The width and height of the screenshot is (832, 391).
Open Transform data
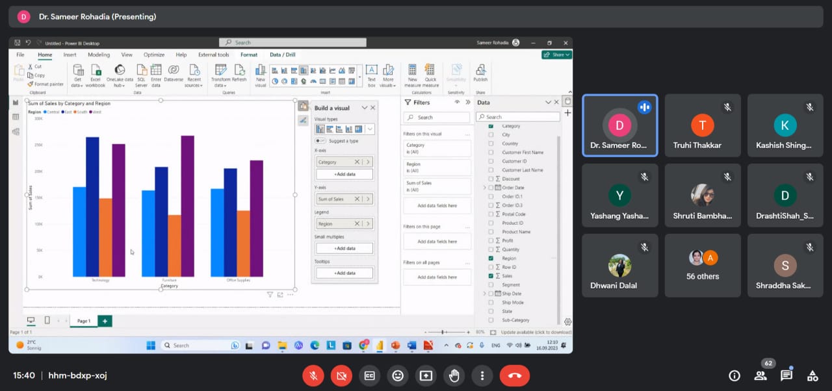(x=219, y=73)
